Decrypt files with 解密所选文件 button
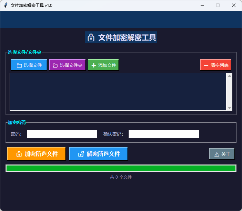The height and width of the screenshot is (211, 242). (x=99, y=154)
